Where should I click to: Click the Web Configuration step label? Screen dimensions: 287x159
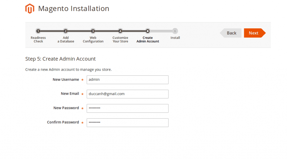pyautogui.click(x=93, y=39)
